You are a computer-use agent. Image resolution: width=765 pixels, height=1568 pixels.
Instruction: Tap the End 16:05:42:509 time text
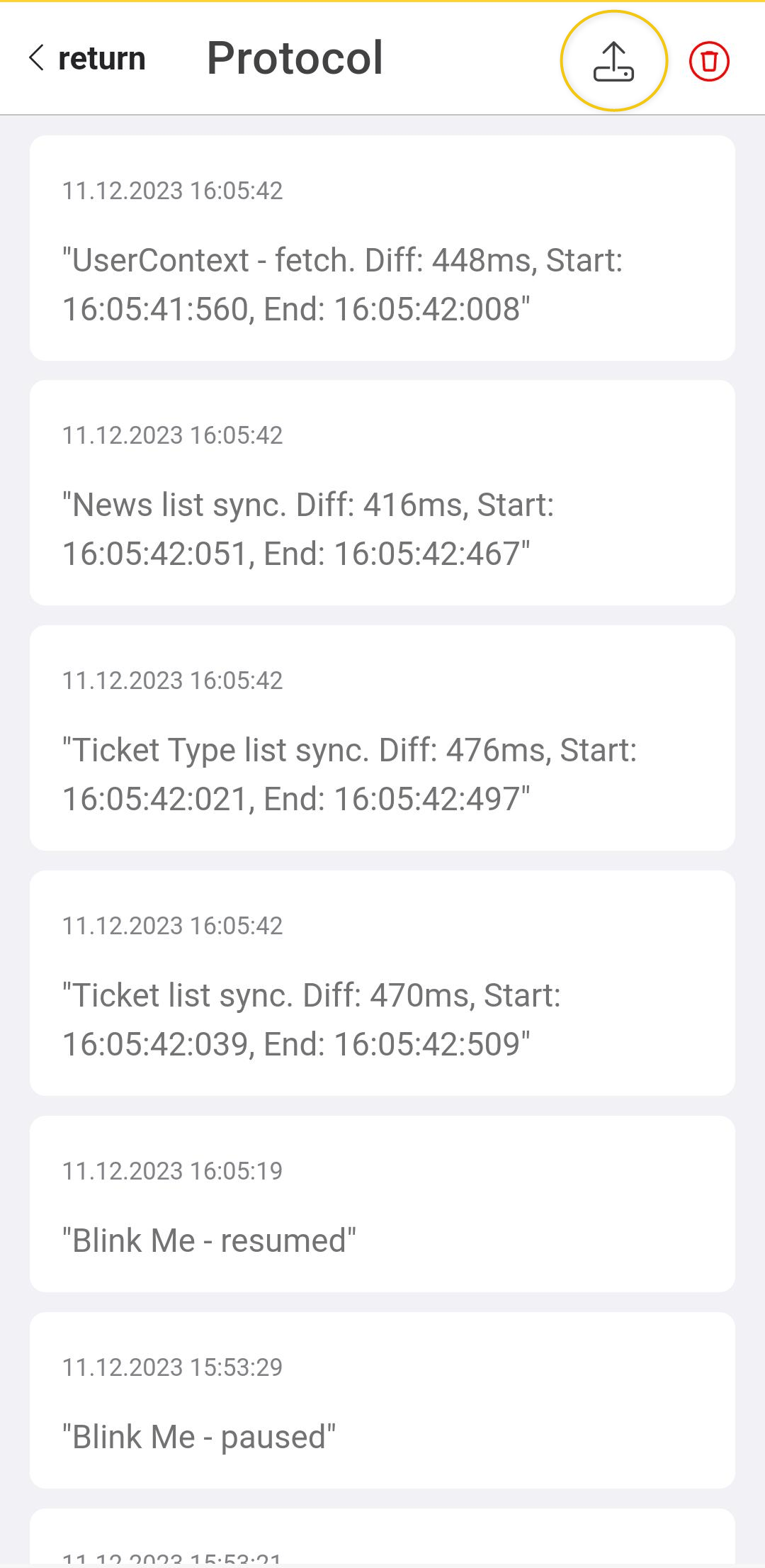(397, 1044)
